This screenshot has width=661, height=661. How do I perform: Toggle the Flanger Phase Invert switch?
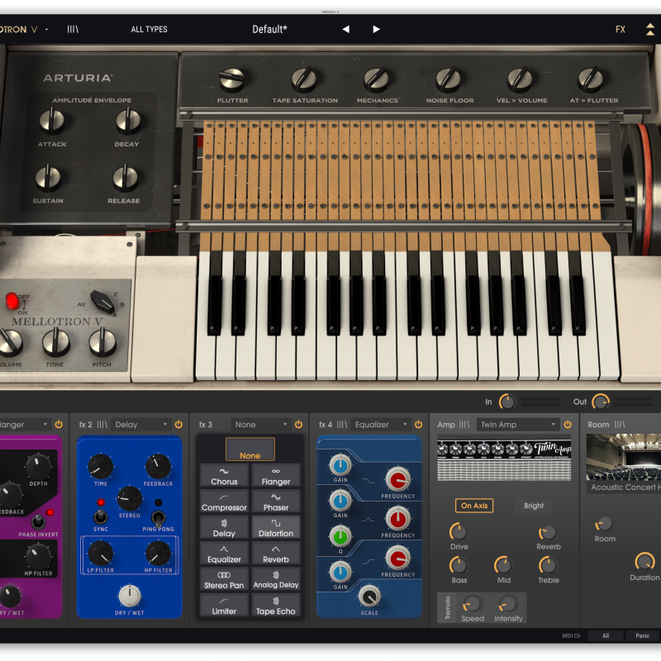tap(38, 522)
